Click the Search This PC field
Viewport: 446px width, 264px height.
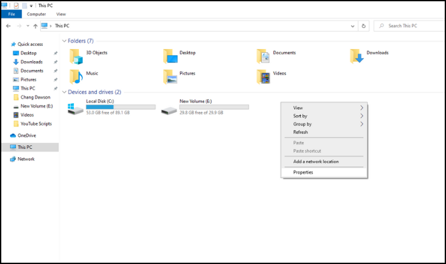click(410, 26)
